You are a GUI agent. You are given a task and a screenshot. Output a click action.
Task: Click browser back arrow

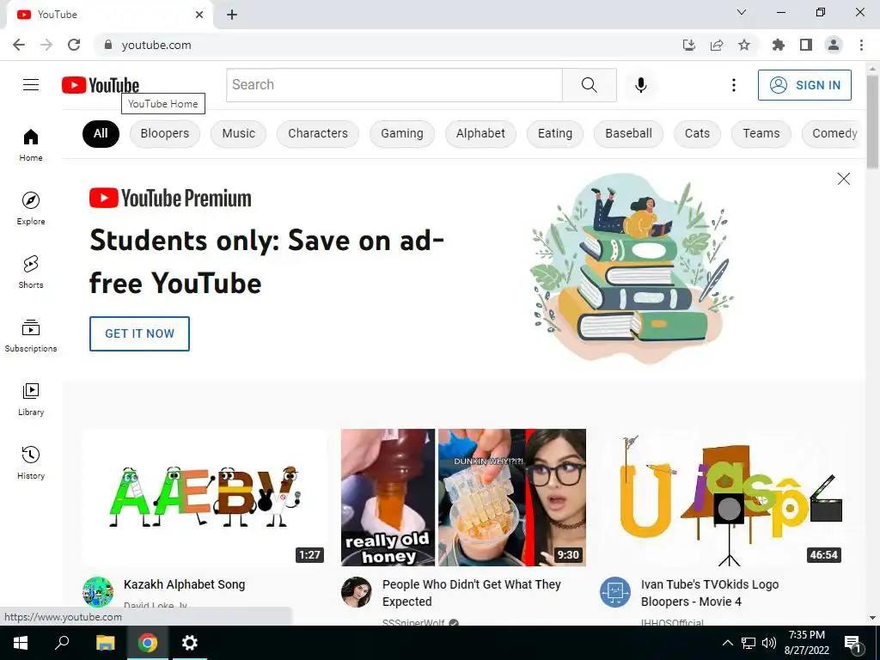[x=19, y=45]
